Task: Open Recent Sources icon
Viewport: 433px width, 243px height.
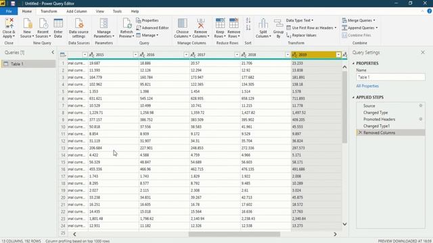Action: tap(43, 24)
